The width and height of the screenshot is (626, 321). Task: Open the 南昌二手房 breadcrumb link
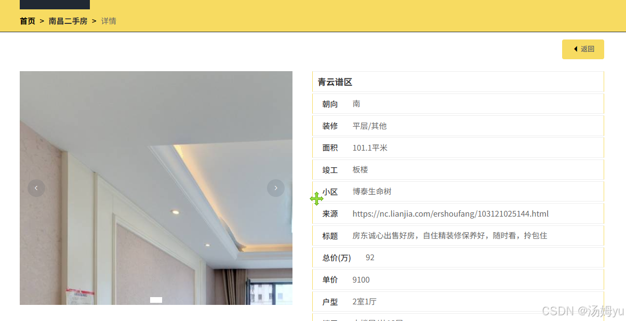(68, 21)
